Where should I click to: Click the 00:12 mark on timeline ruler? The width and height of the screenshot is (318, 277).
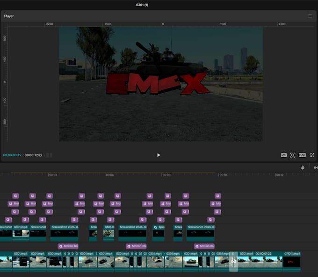[280, 175]
